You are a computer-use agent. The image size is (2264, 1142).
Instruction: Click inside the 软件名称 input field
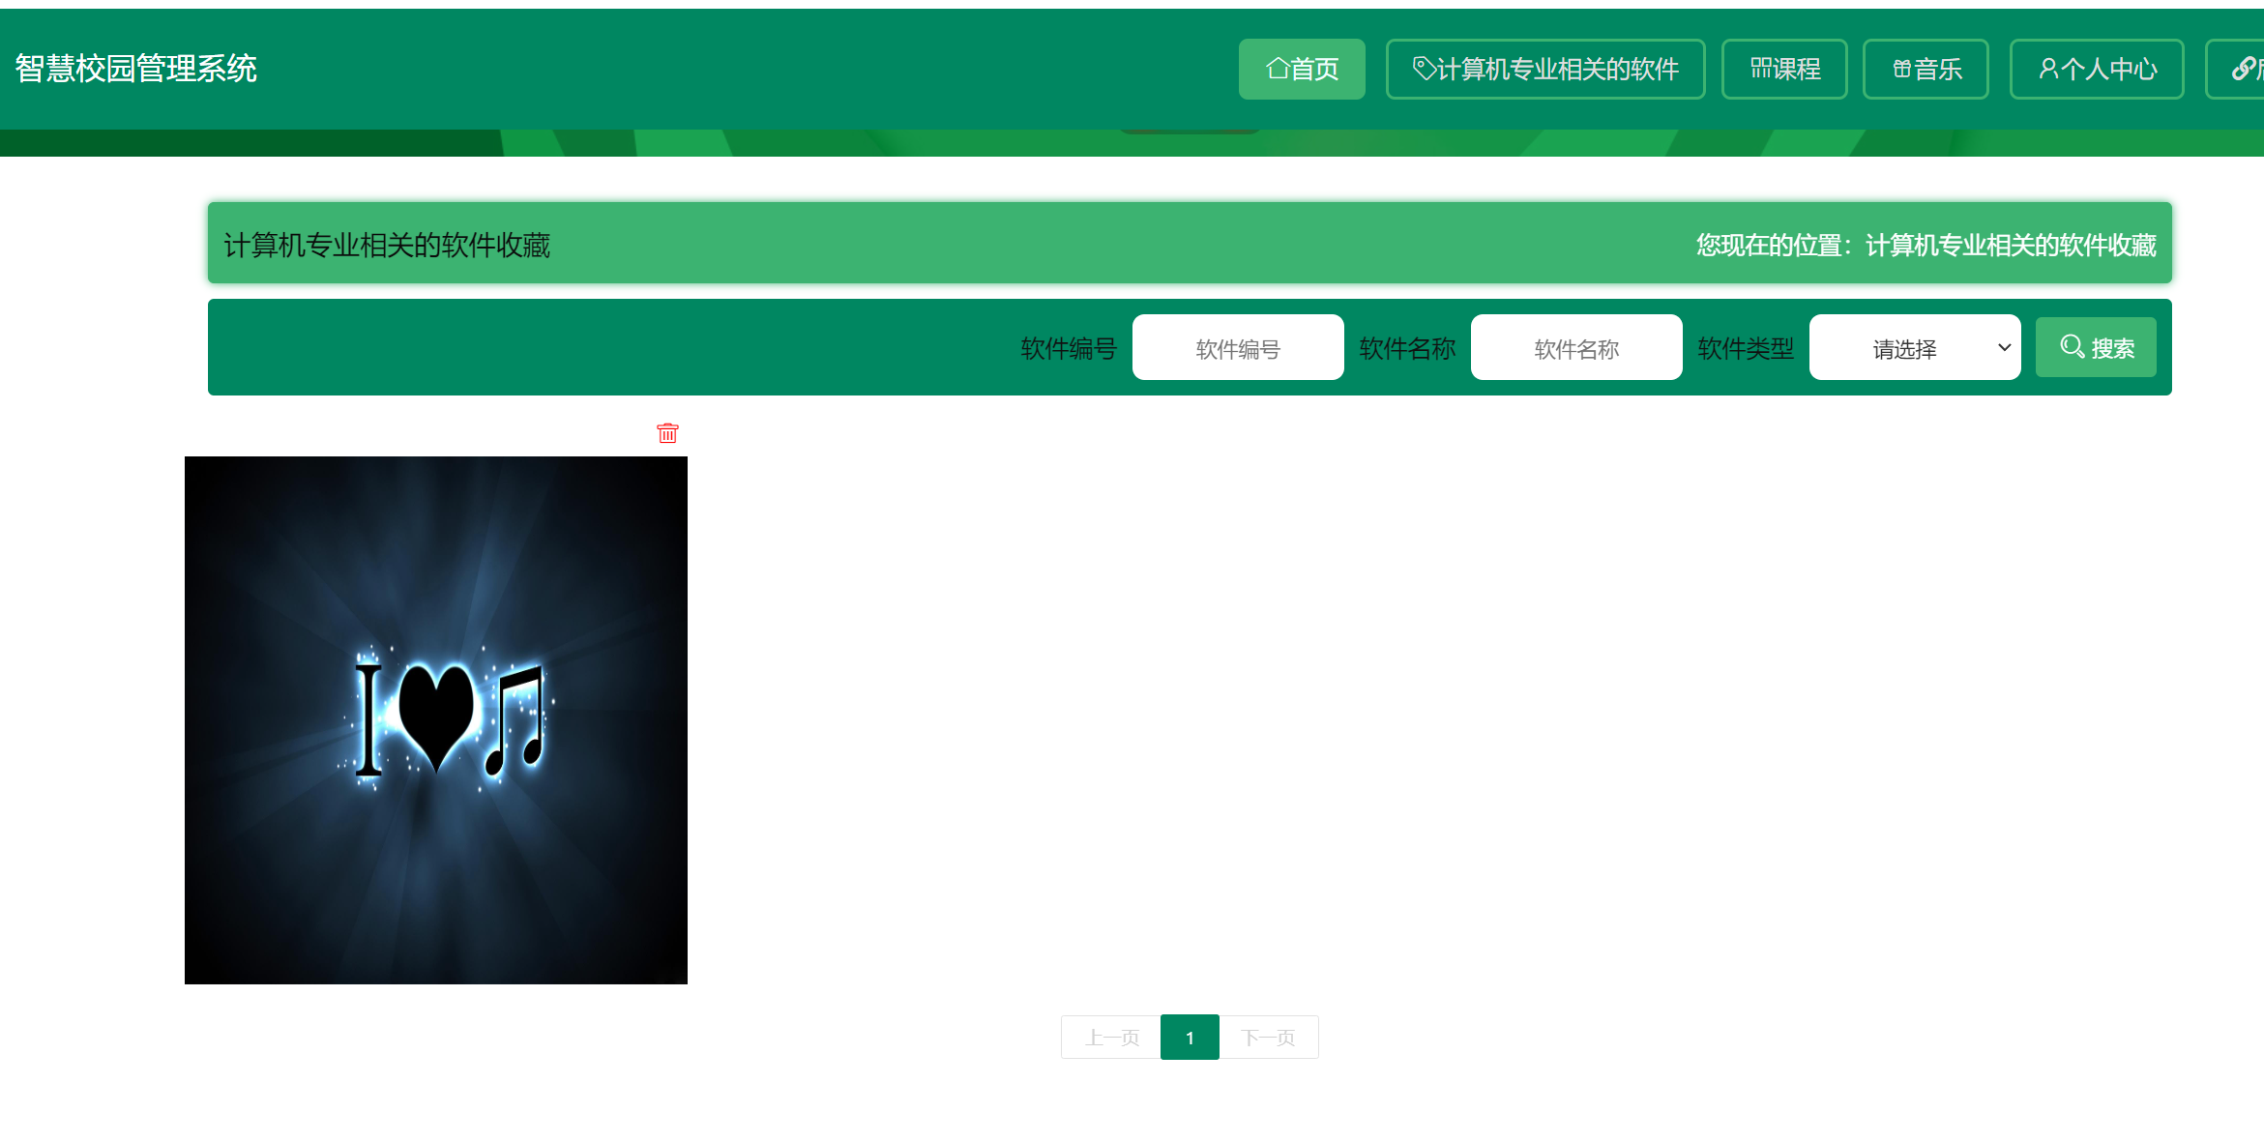coord(1575,347)
